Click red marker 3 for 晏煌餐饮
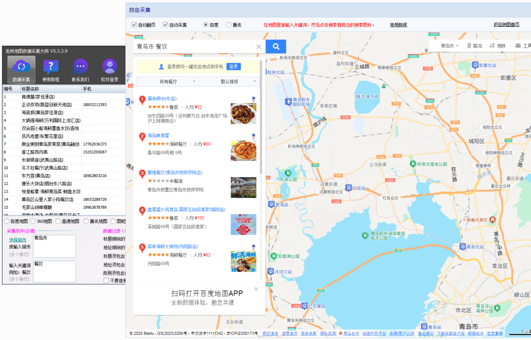Screen dimensions: 531x340 pos(142,174)
